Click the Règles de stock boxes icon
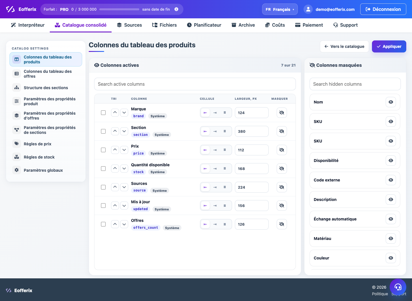412x301 pixels. click(17, 157)
